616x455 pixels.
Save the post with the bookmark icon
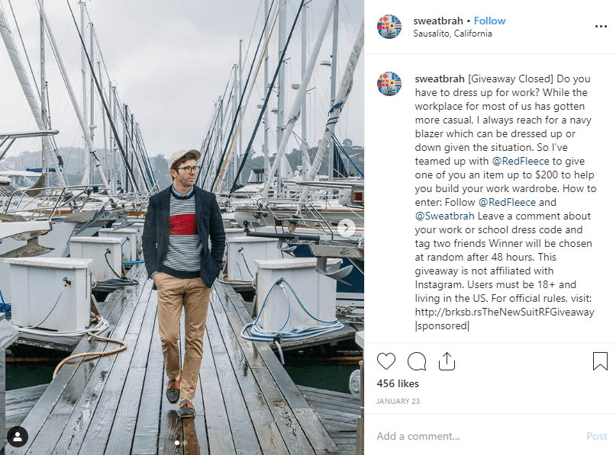pos(600,360)
